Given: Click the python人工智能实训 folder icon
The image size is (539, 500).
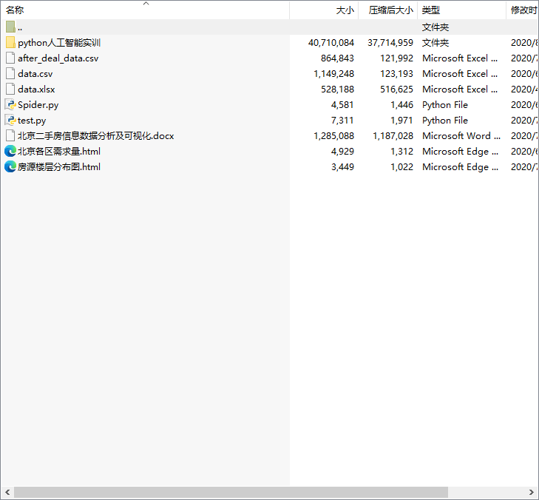Looking at the screenshot, I should tap(10, 42).
